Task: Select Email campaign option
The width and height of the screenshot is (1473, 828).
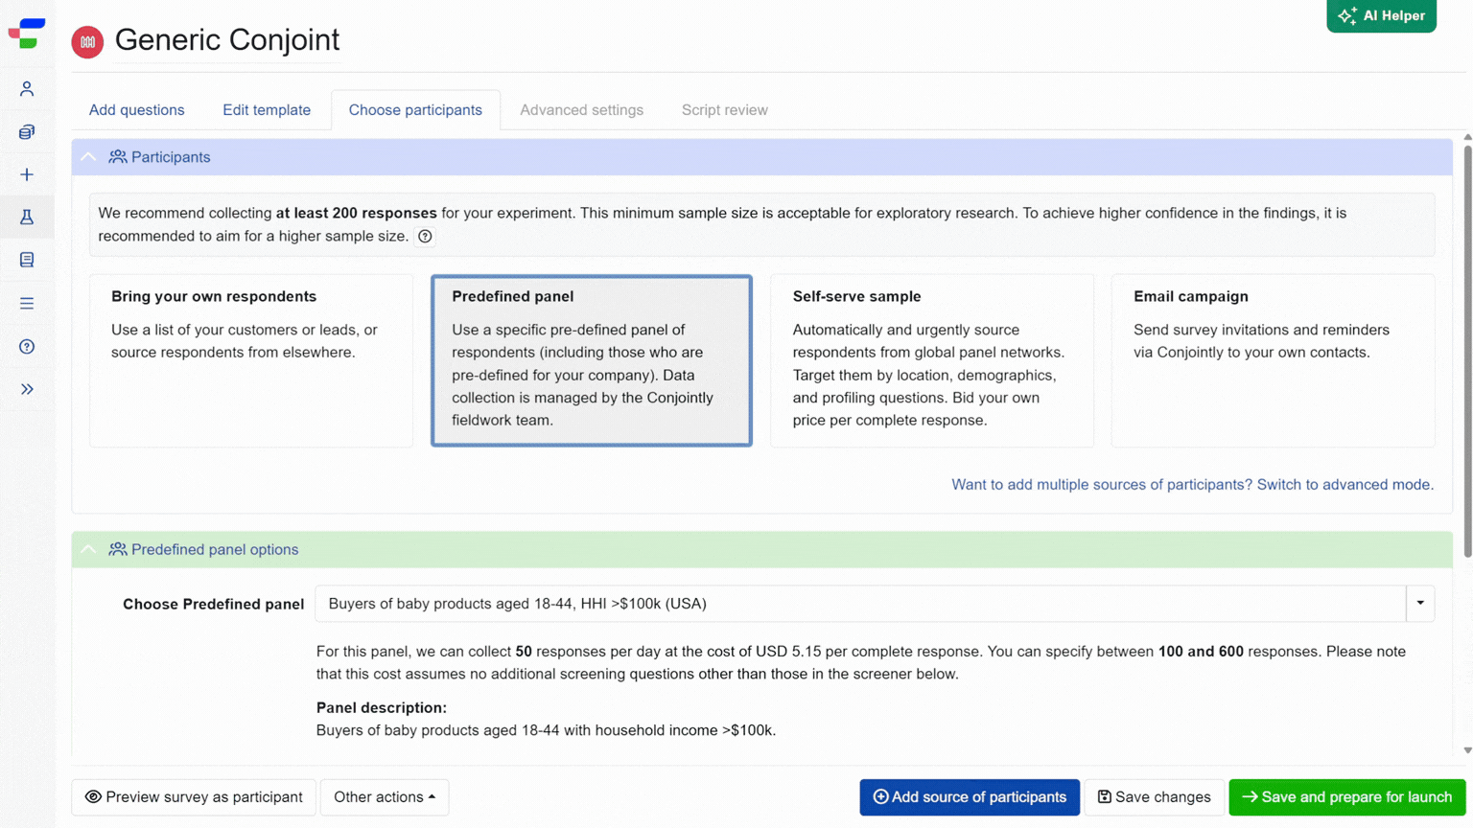Action: [x=1273, y=360]
